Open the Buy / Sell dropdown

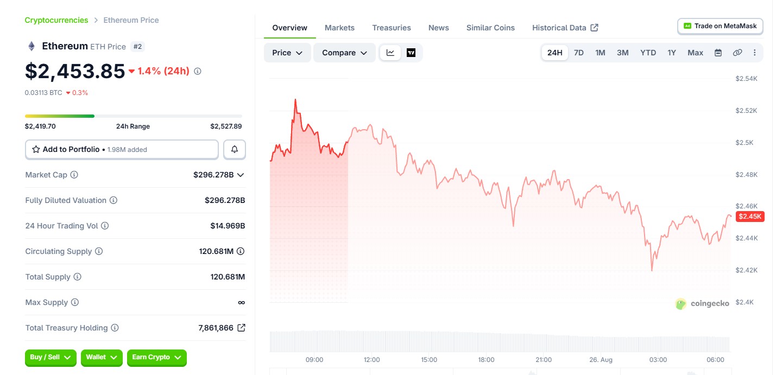(x=51, y=358)
